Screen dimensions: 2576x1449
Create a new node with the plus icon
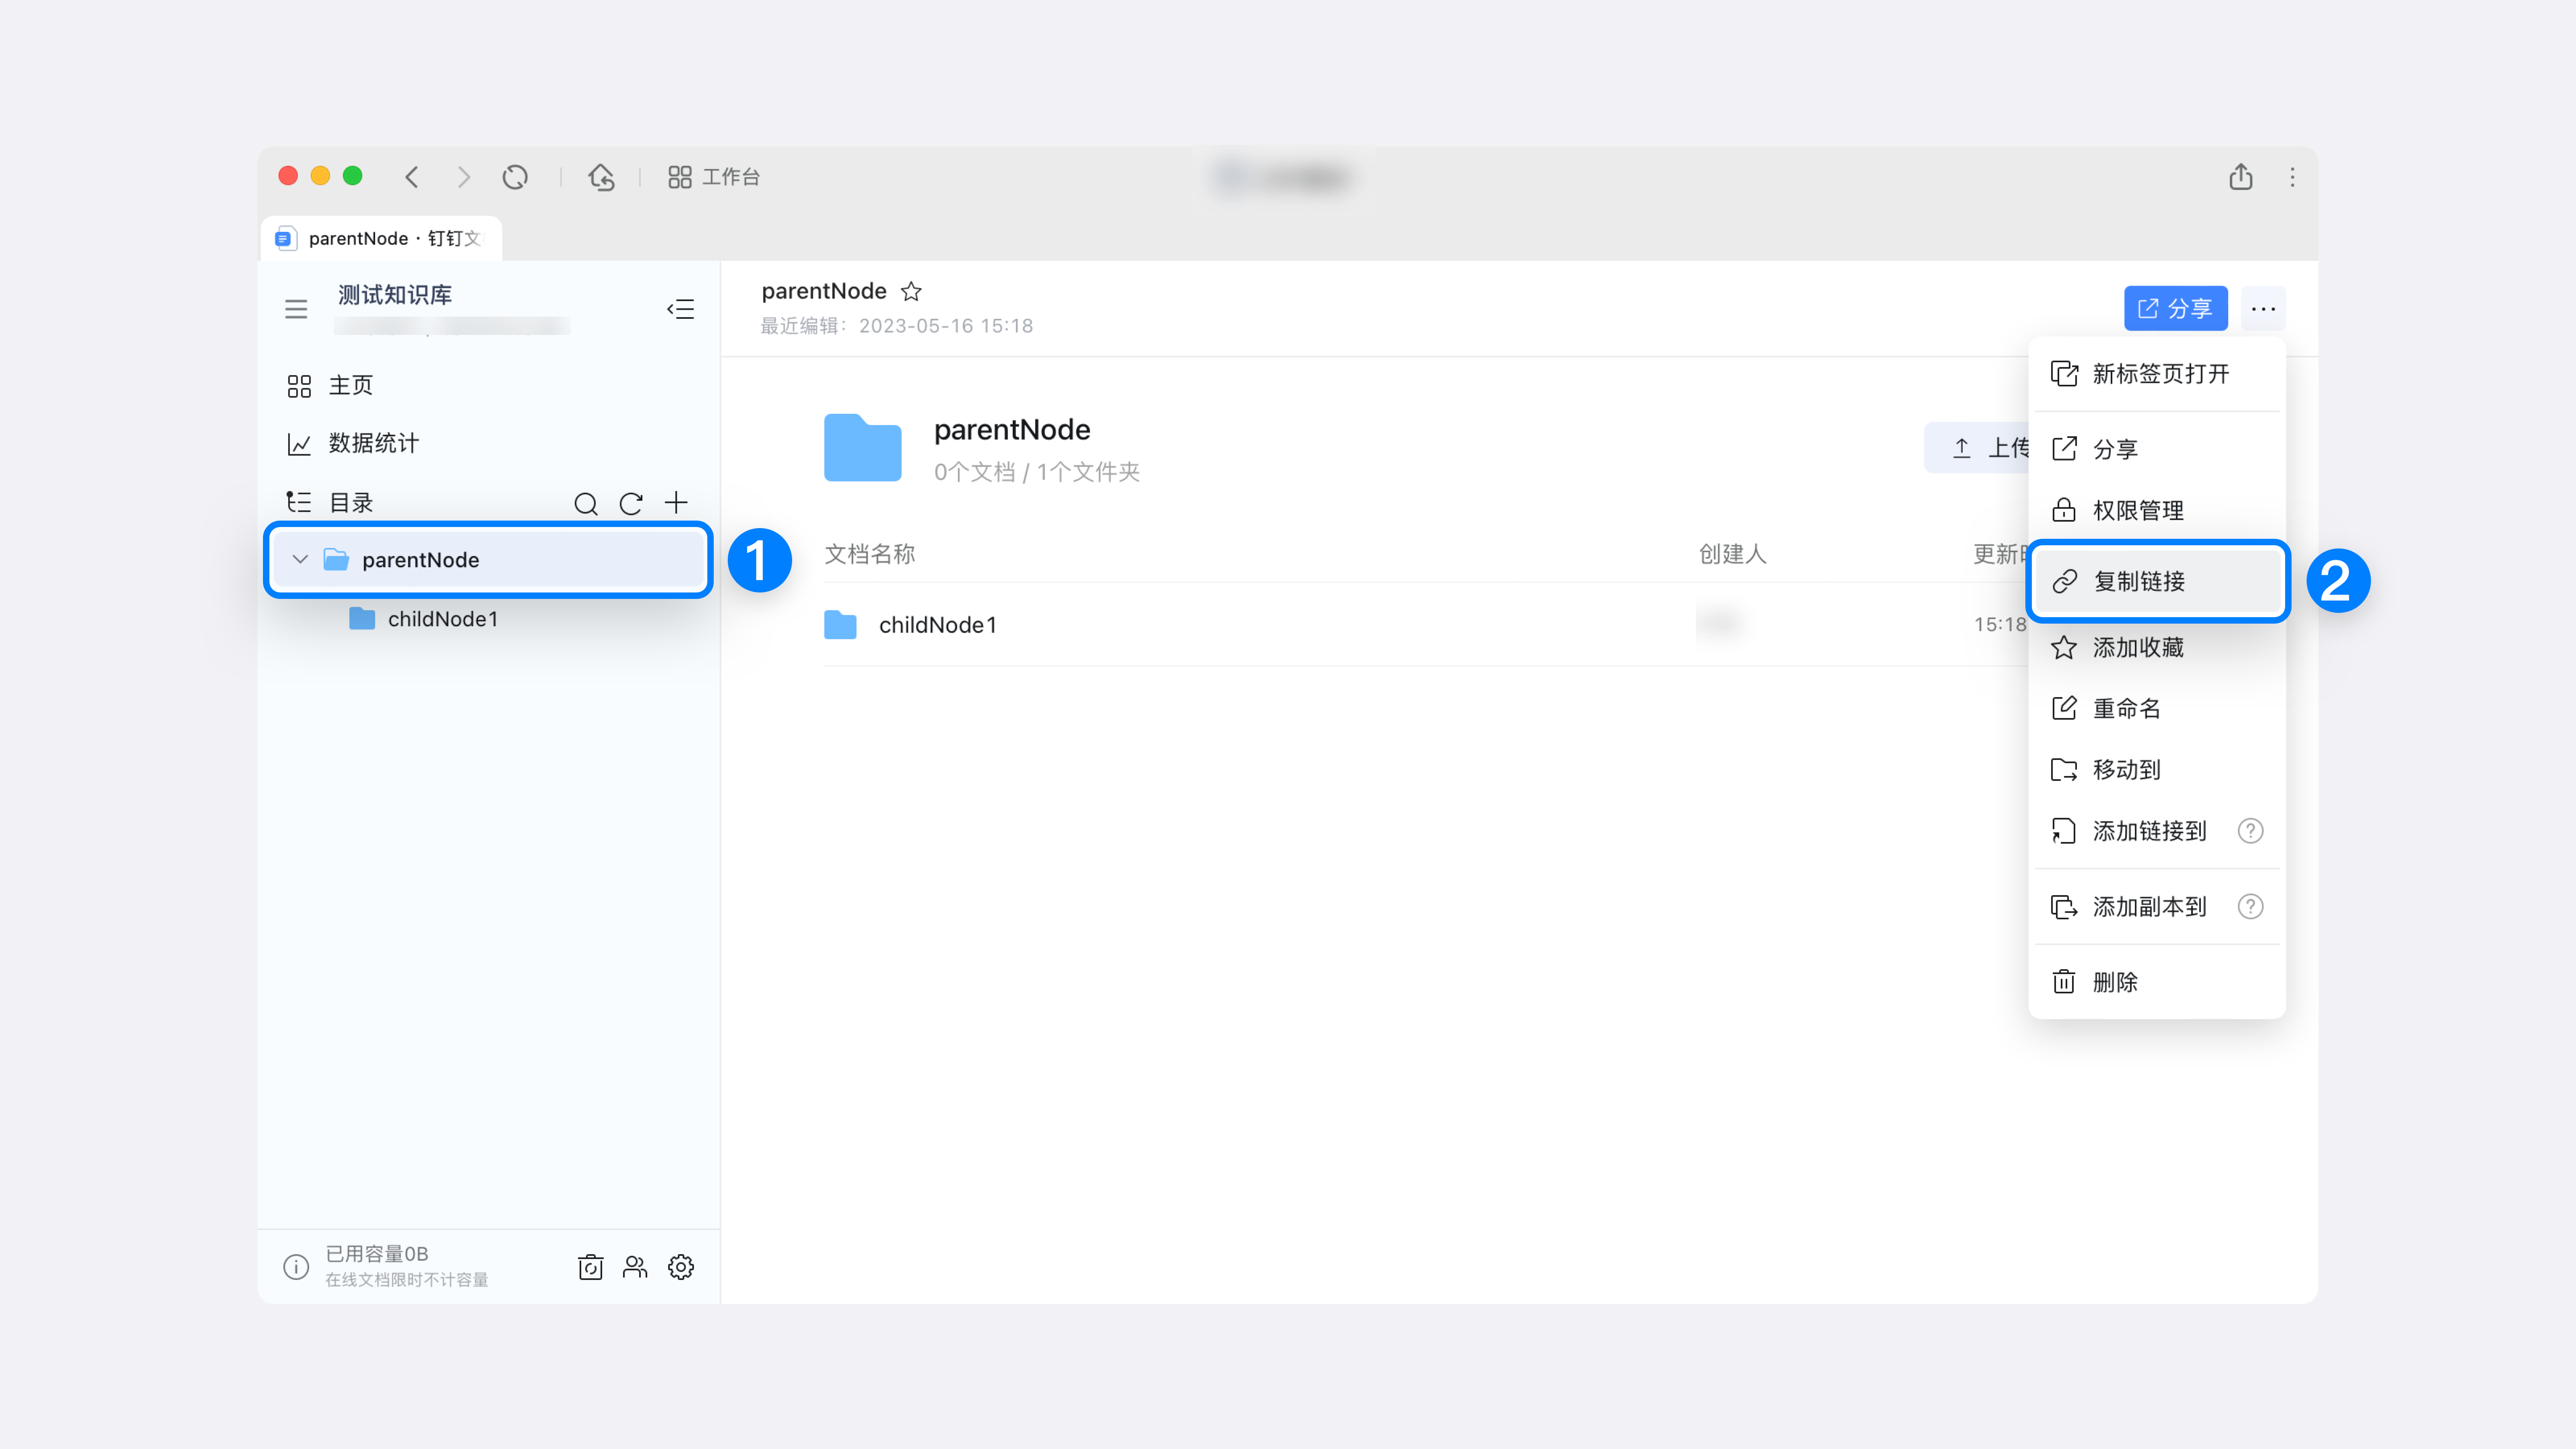pyautogui.click(x=677, y=503)
